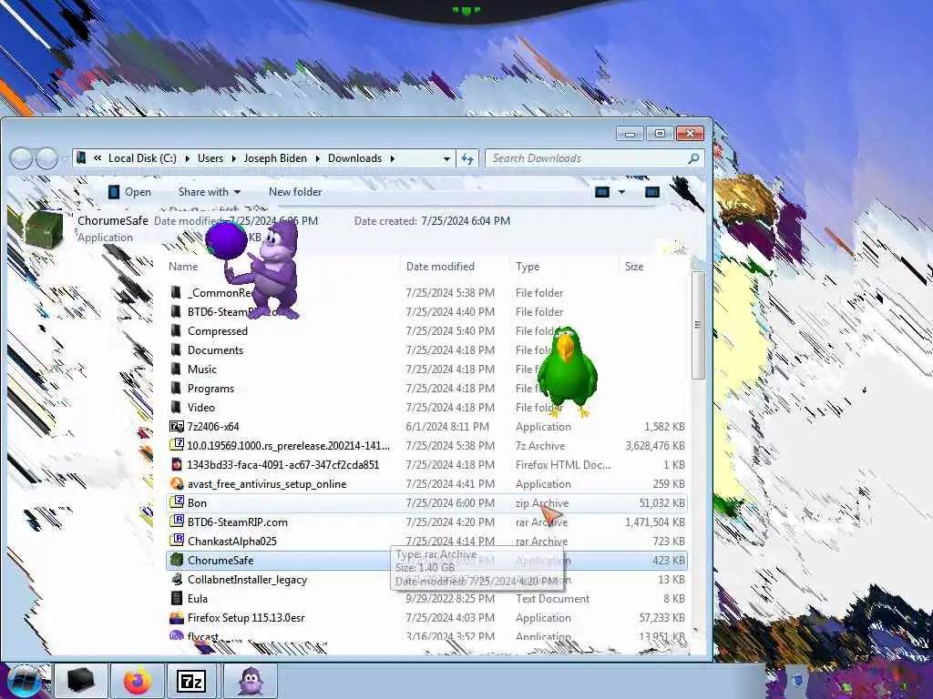Screen dimensions: 933x699
Task: Select the avast_free_antivirus_setup_online icon
Action: (177, 483)
